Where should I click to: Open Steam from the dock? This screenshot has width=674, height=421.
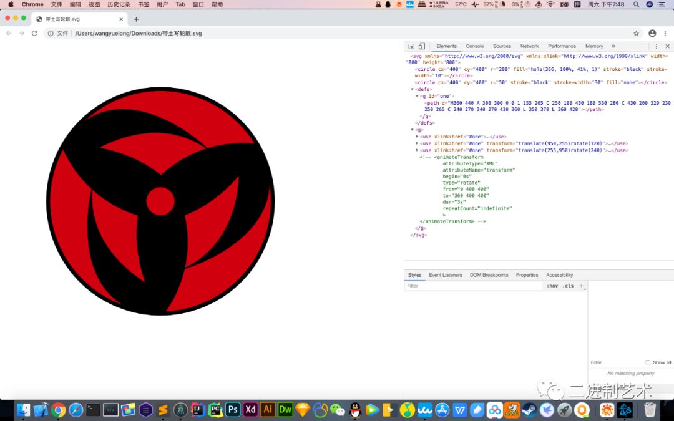tap(529, 409)
